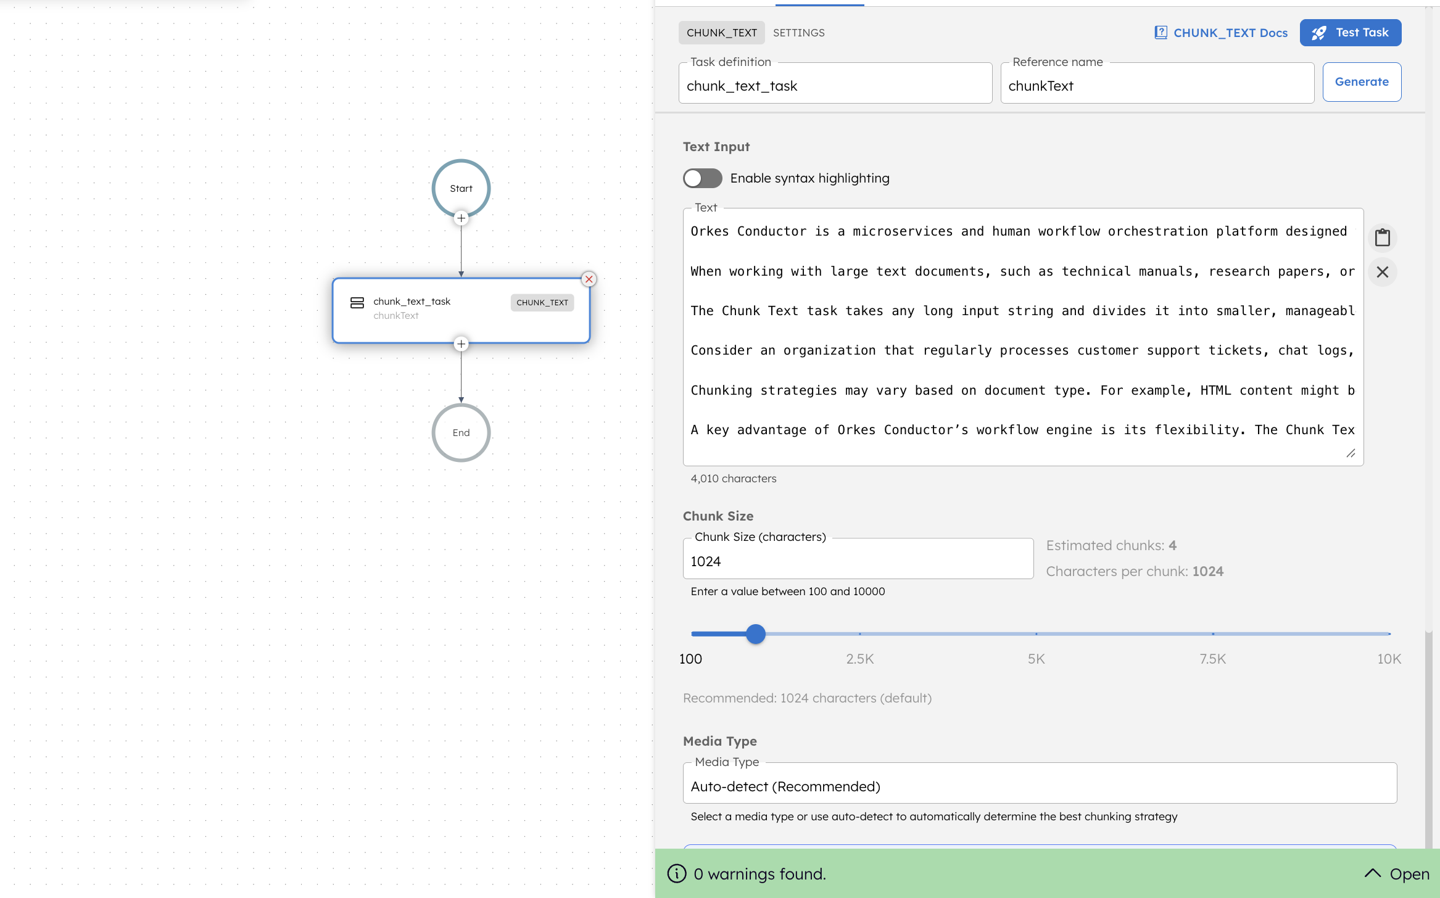The width and height of the screenshot is (1440, 898).
Task: Click the task type icon on chunk_text_task node
Action: coord(358,303)
